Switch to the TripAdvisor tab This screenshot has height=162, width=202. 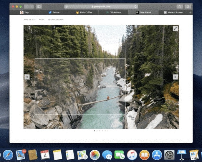(x=113, y=12)
